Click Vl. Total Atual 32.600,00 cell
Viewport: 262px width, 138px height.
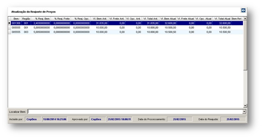click(x=222, y=23)
